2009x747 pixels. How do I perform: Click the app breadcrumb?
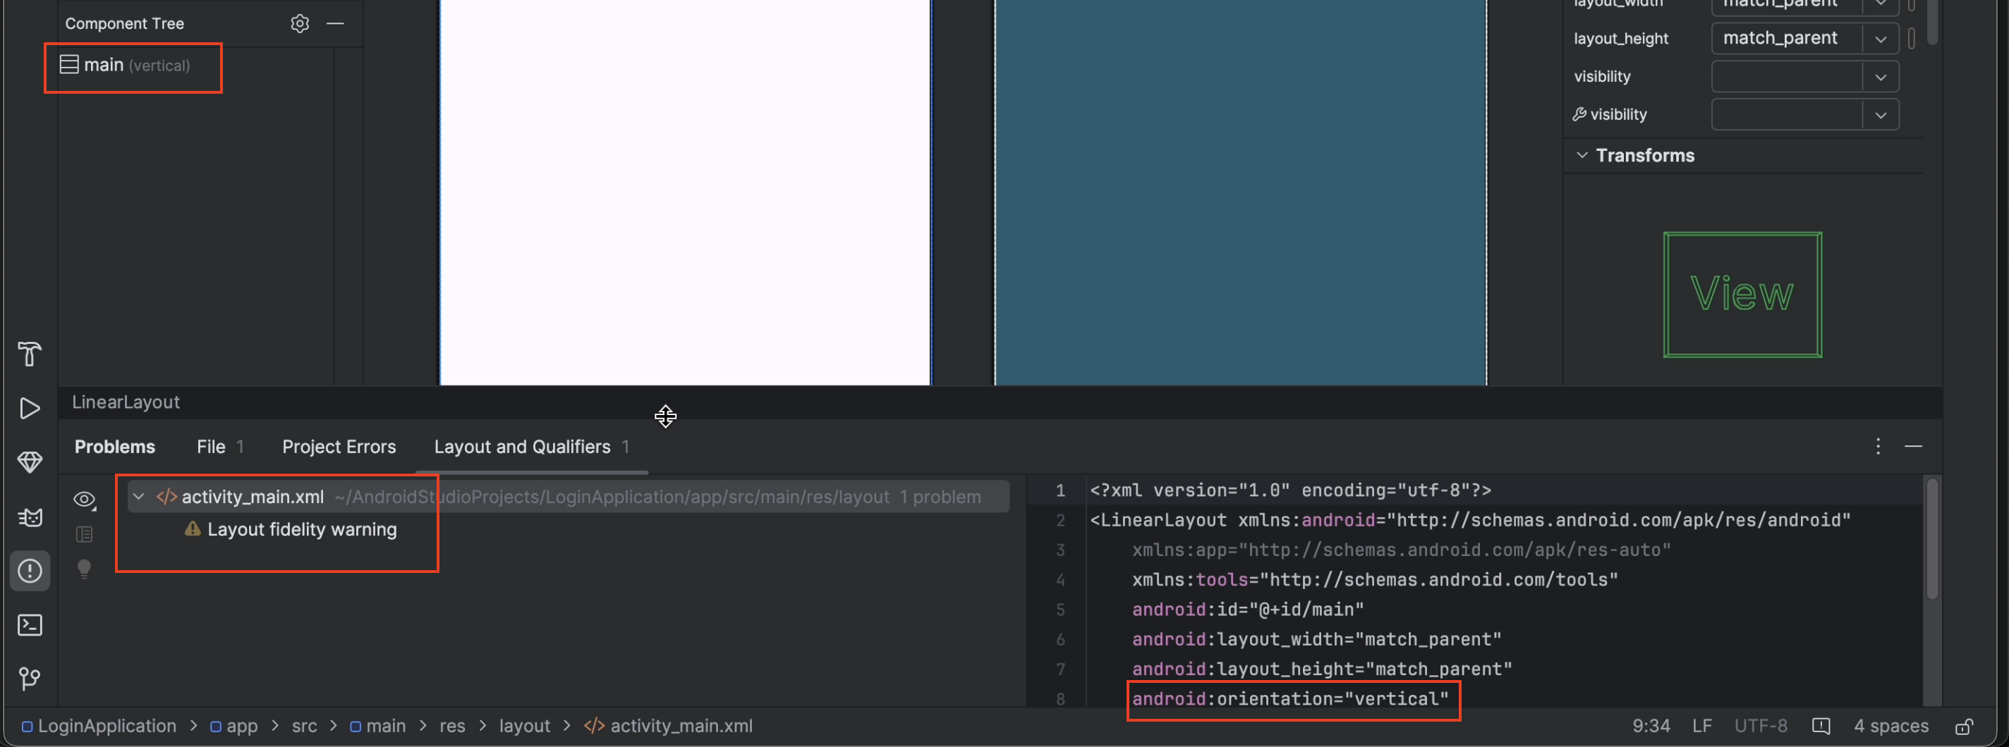(x=234, y=726)
